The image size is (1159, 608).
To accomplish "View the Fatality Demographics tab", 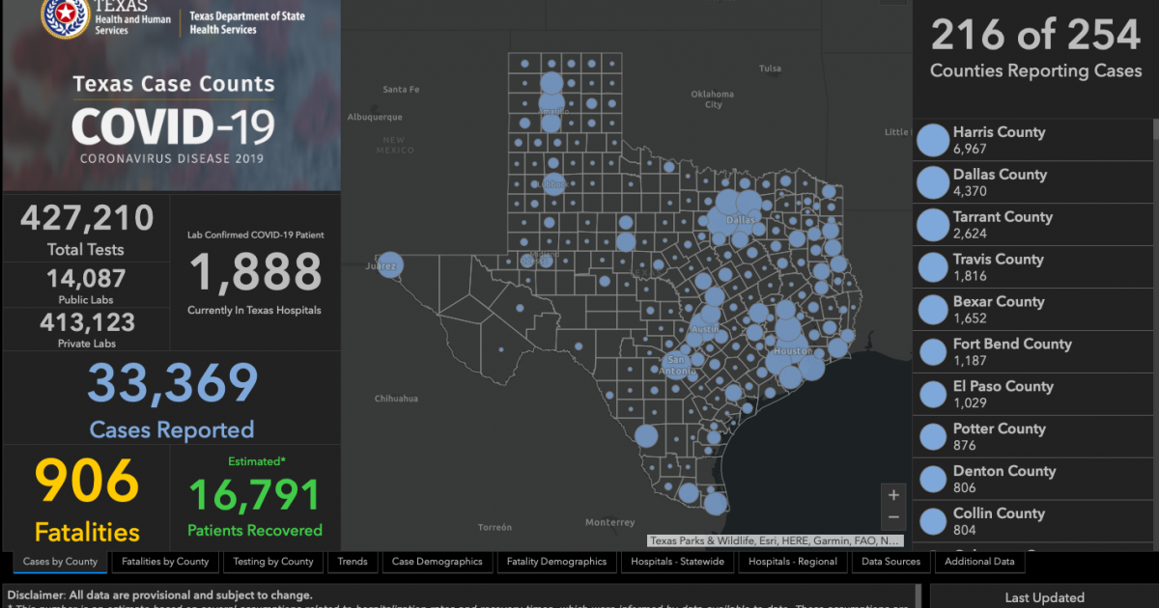I will 556,562.
